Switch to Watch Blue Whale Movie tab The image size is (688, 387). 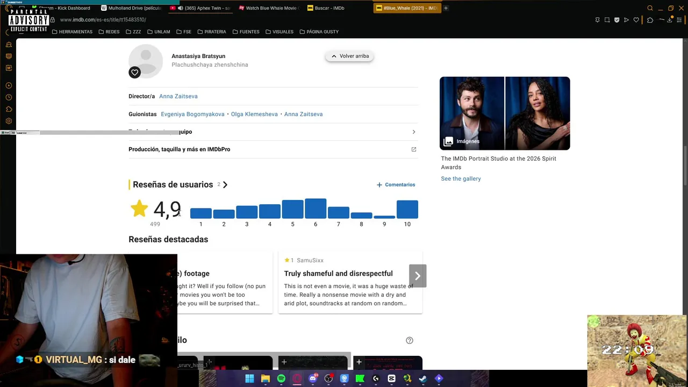(269, 8)
